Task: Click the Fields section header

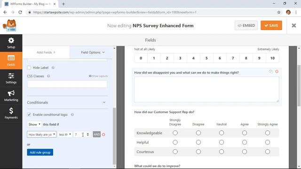Action: 150,40
